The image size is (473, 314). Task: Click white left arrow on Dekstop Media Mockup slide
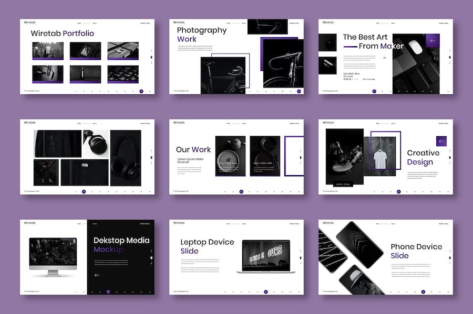point(97,275)
